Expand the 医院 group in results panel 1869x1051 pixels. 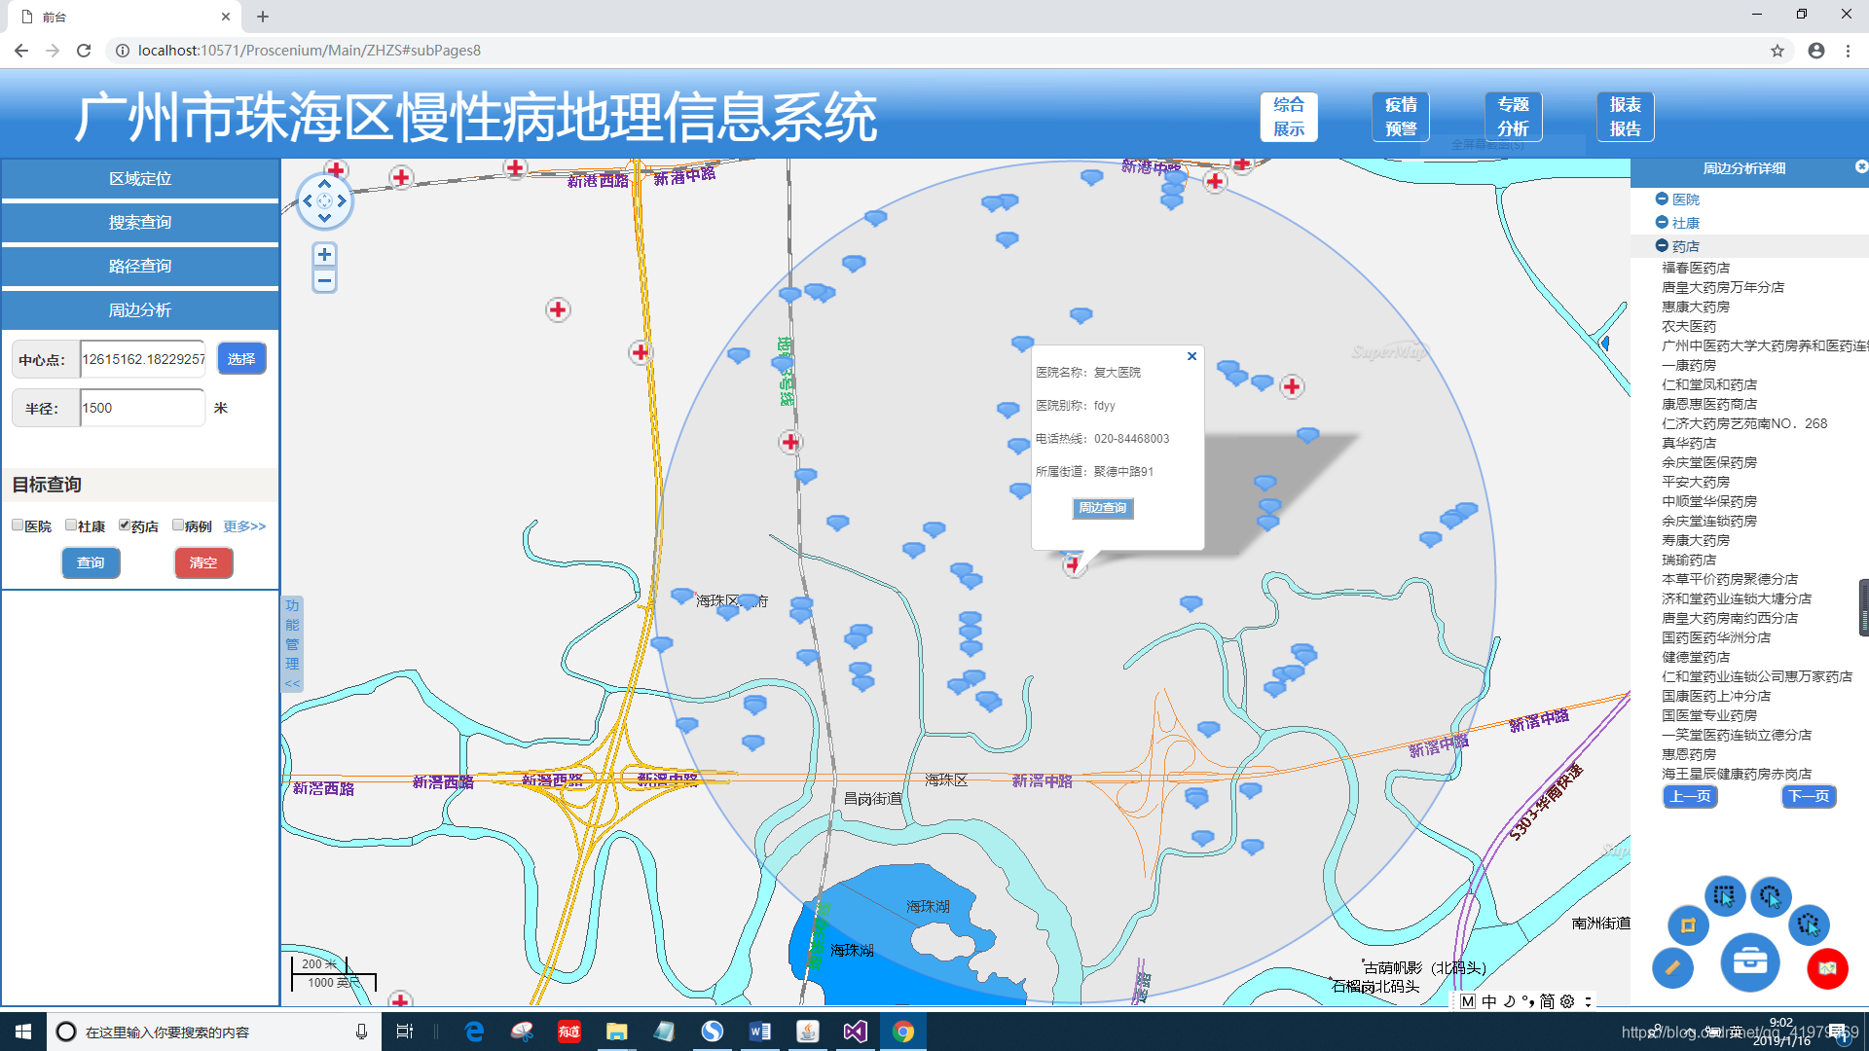click(1662, 199)
